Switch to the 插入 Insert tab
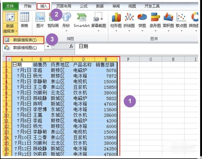Viewport: 202px width, 159px height. 43,6
